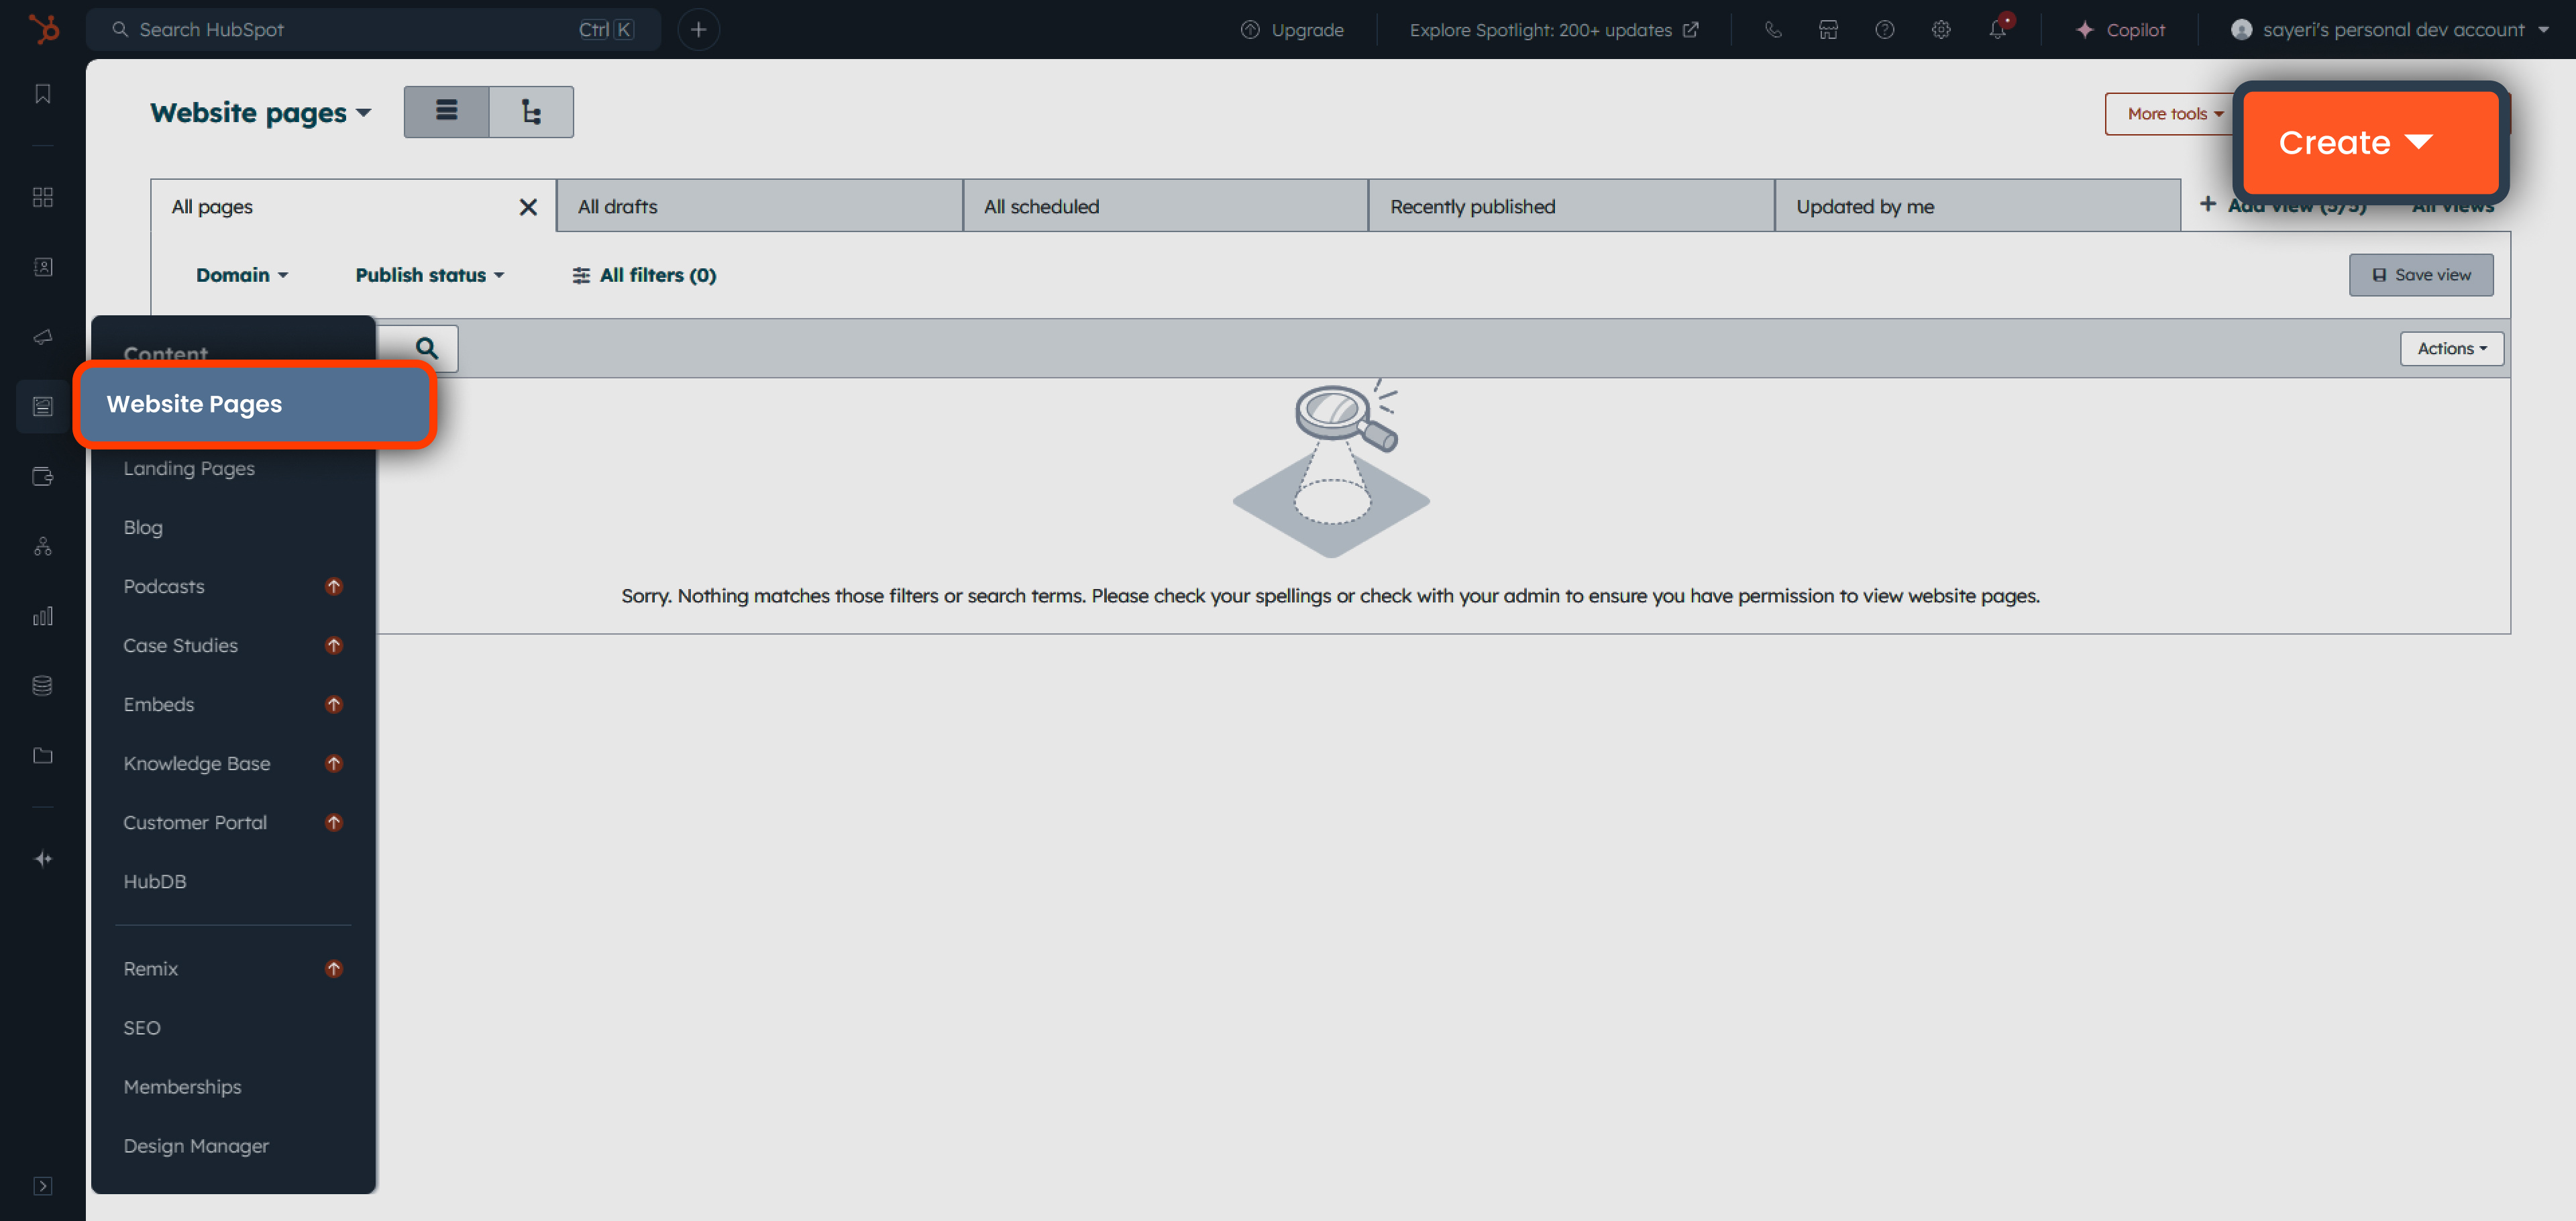Select Landing Pages in Content menu

pyautogui.click(x=189, y=468)
